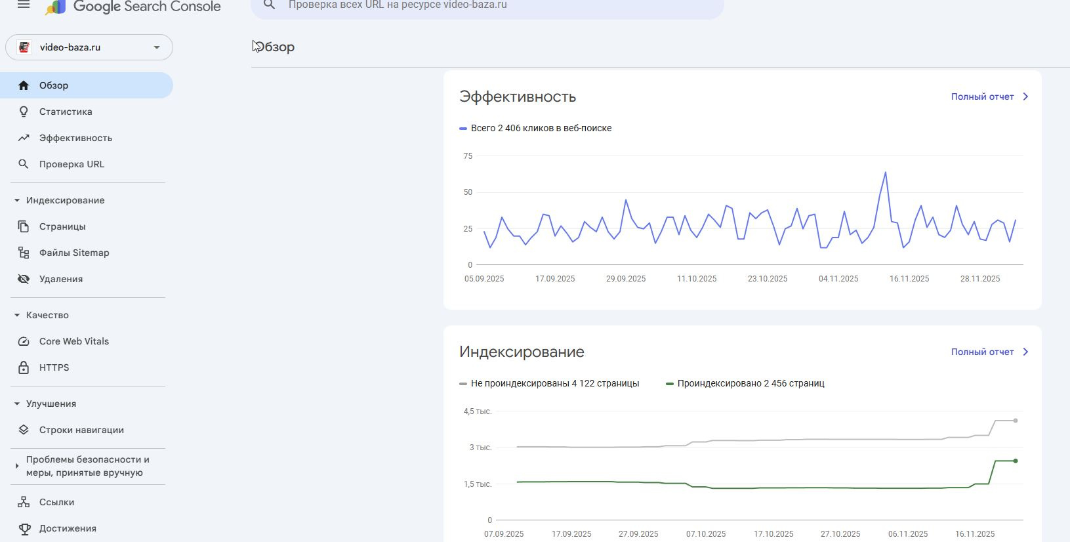1070x542 pixels.
Task: Click the search magnifier icon
Action: coord(269,5)
